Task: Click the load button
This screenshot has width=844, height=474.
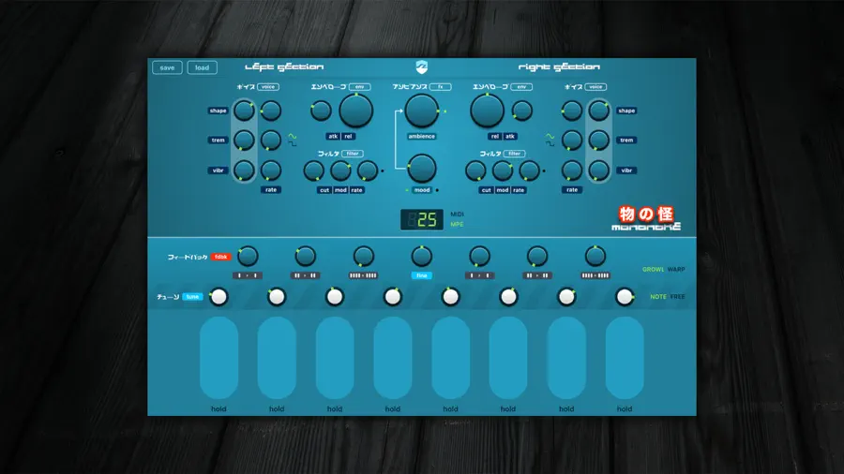Action: pyautogui.click(x=202, y=67)
